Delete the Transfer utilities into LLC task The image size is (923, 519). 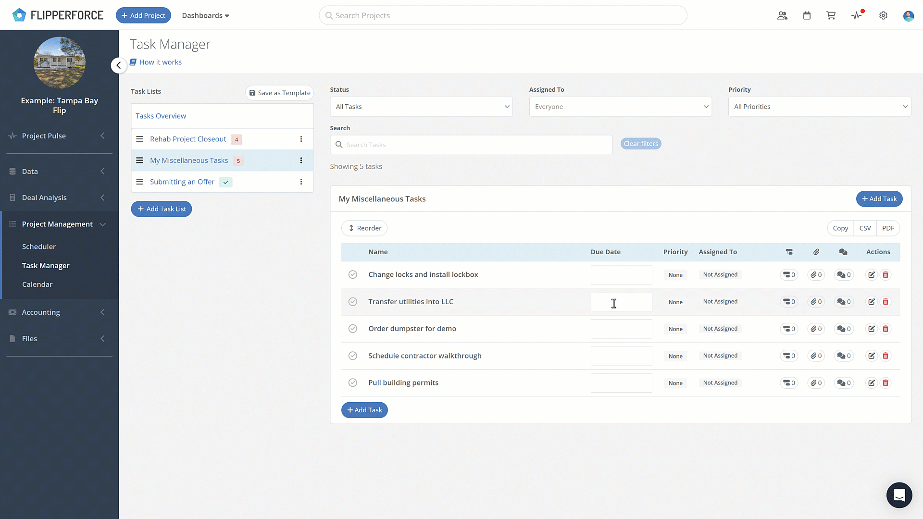click(x=886, y=302)
